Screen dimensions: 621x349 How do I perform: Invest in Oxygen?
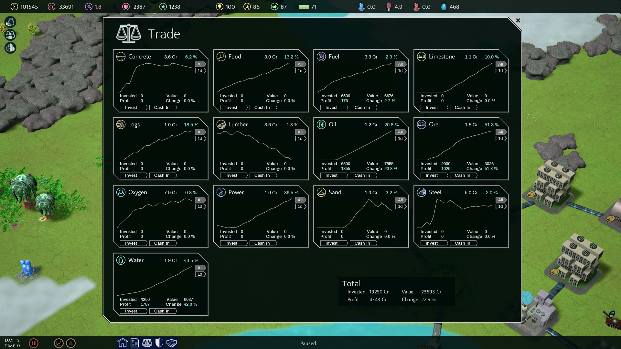point(134,243)
